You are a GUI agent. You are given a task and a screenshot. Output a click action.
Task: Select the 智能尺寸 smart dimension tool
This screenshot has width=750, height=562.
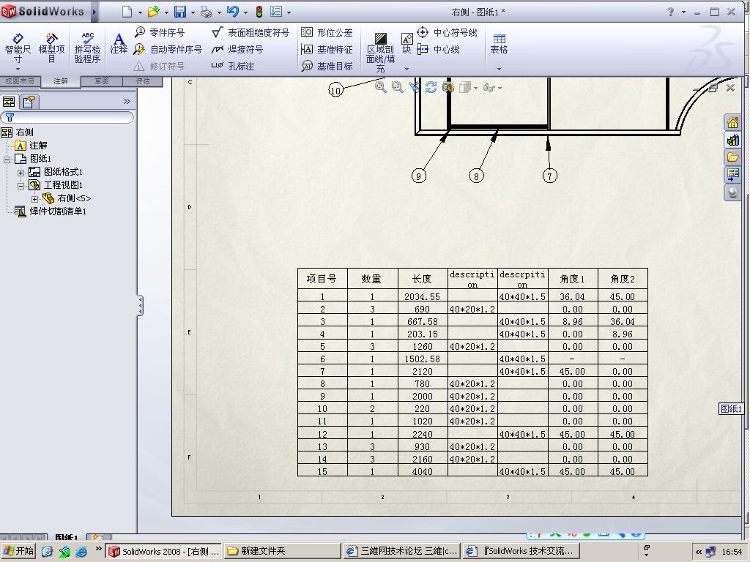click(x=18, y=48)
